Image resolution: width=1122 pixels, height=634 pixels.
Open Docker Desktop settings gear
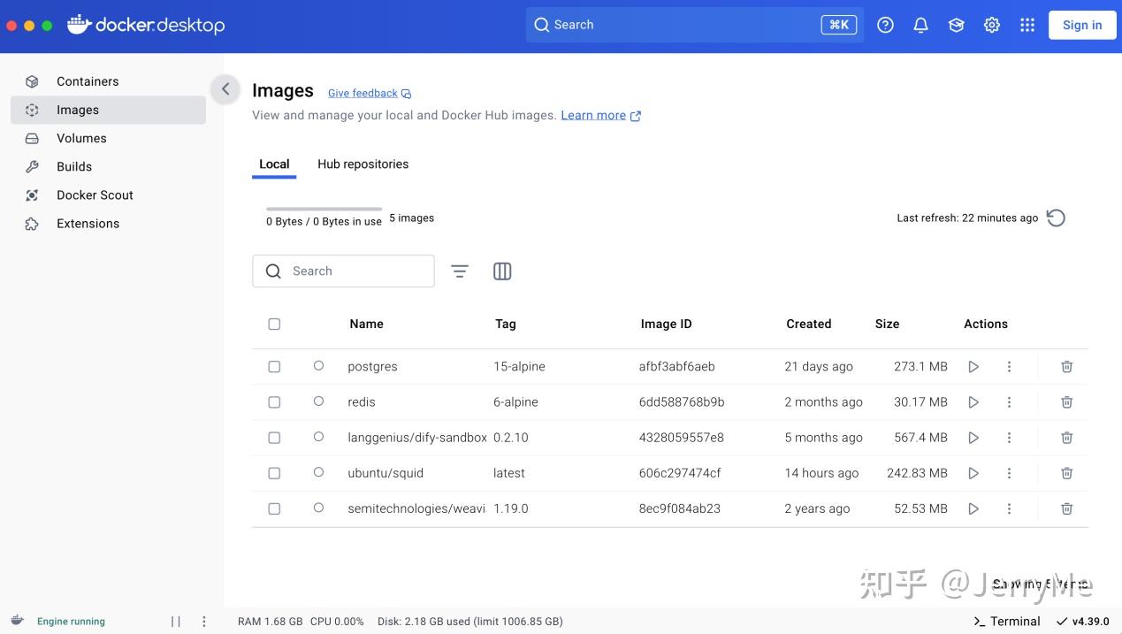click(992, 25)
